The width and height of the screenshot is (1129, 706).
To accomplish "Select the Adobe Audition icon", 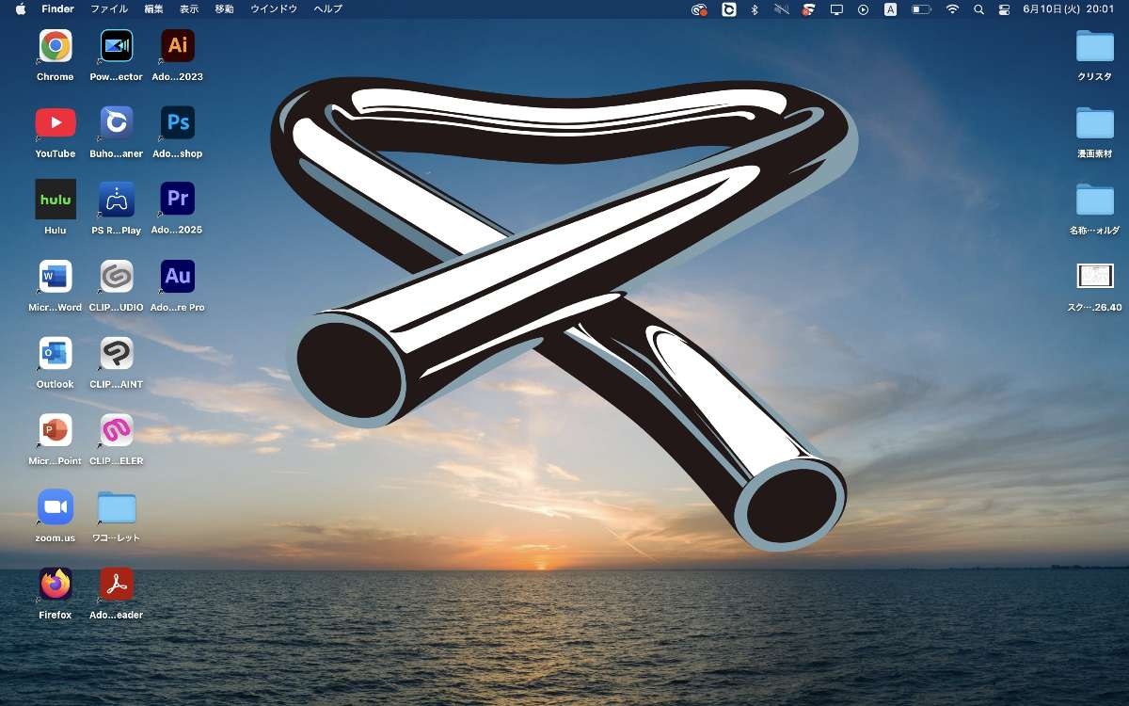I will point(177,277).
